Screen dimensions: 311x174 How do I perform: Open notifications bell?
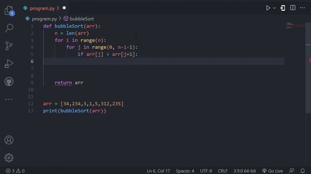[x=302, y=171]
